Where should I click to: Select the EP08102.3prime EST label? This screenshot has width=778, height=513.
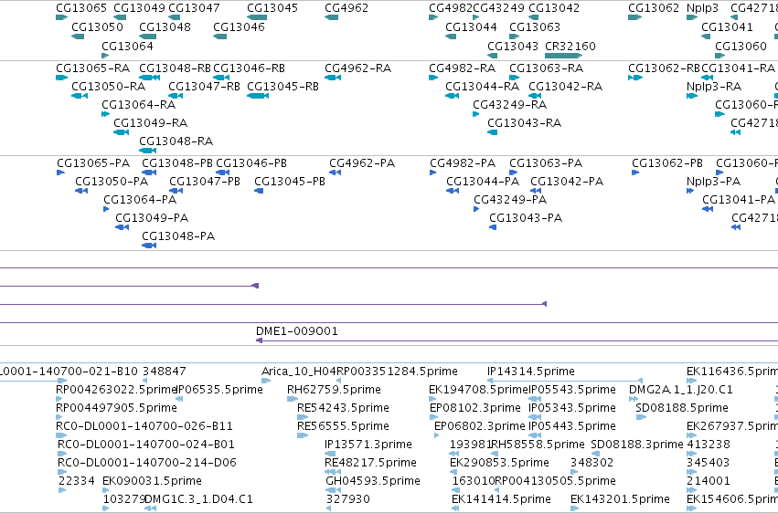coord(475,407)
